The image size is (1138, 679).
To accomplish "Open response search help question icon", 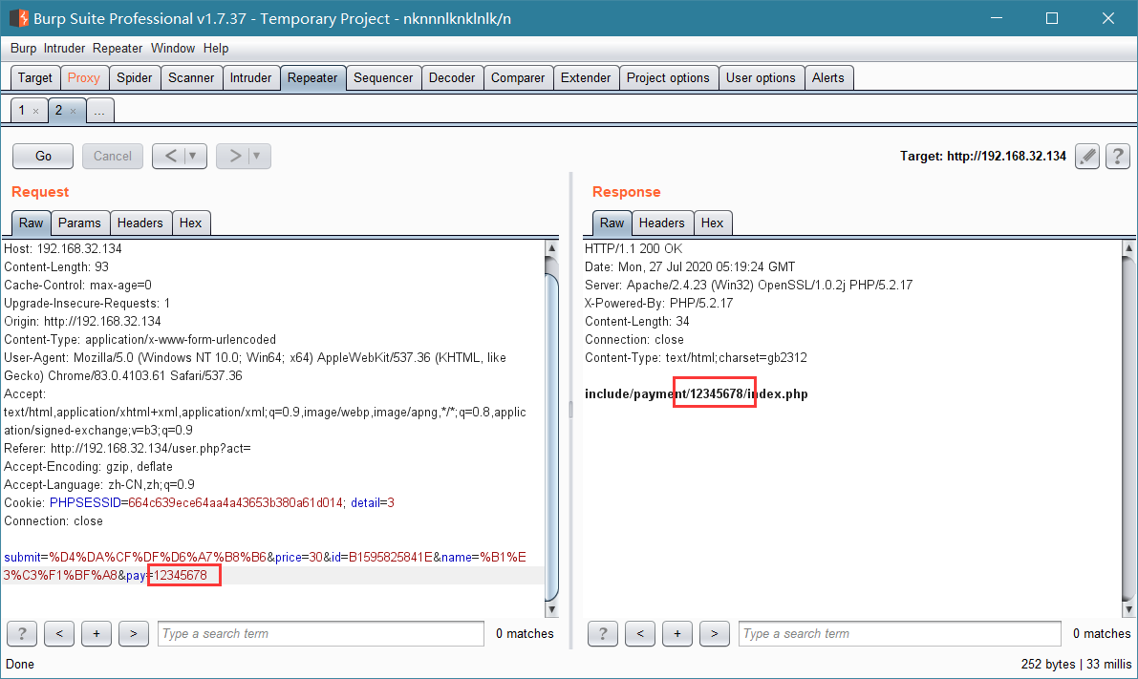I will point(602,633).
